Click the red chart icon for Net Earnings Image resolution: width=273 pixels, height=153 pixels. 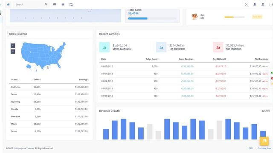tap(218, 47)
